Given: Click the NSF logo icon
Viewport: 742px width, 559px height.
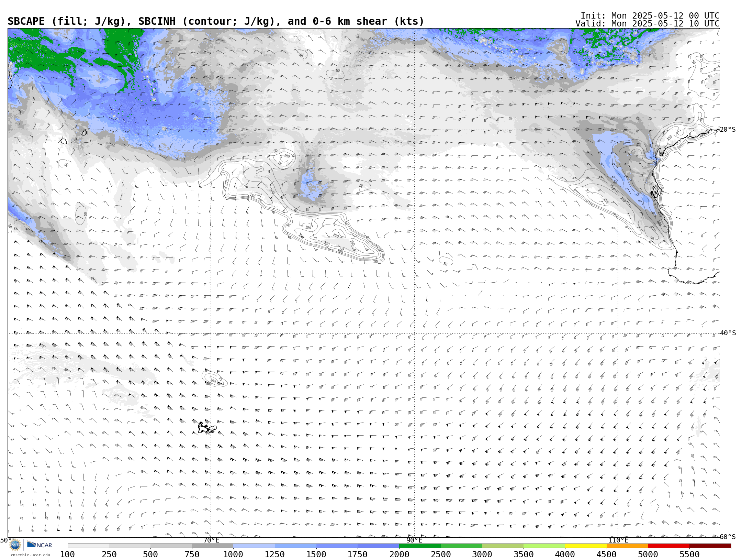Looking at the screenshot, I should (15, 545).
